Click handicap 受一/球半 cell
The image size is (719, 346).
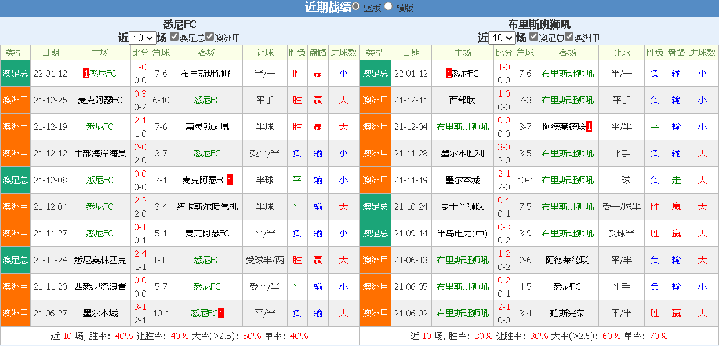pos(622,207)
